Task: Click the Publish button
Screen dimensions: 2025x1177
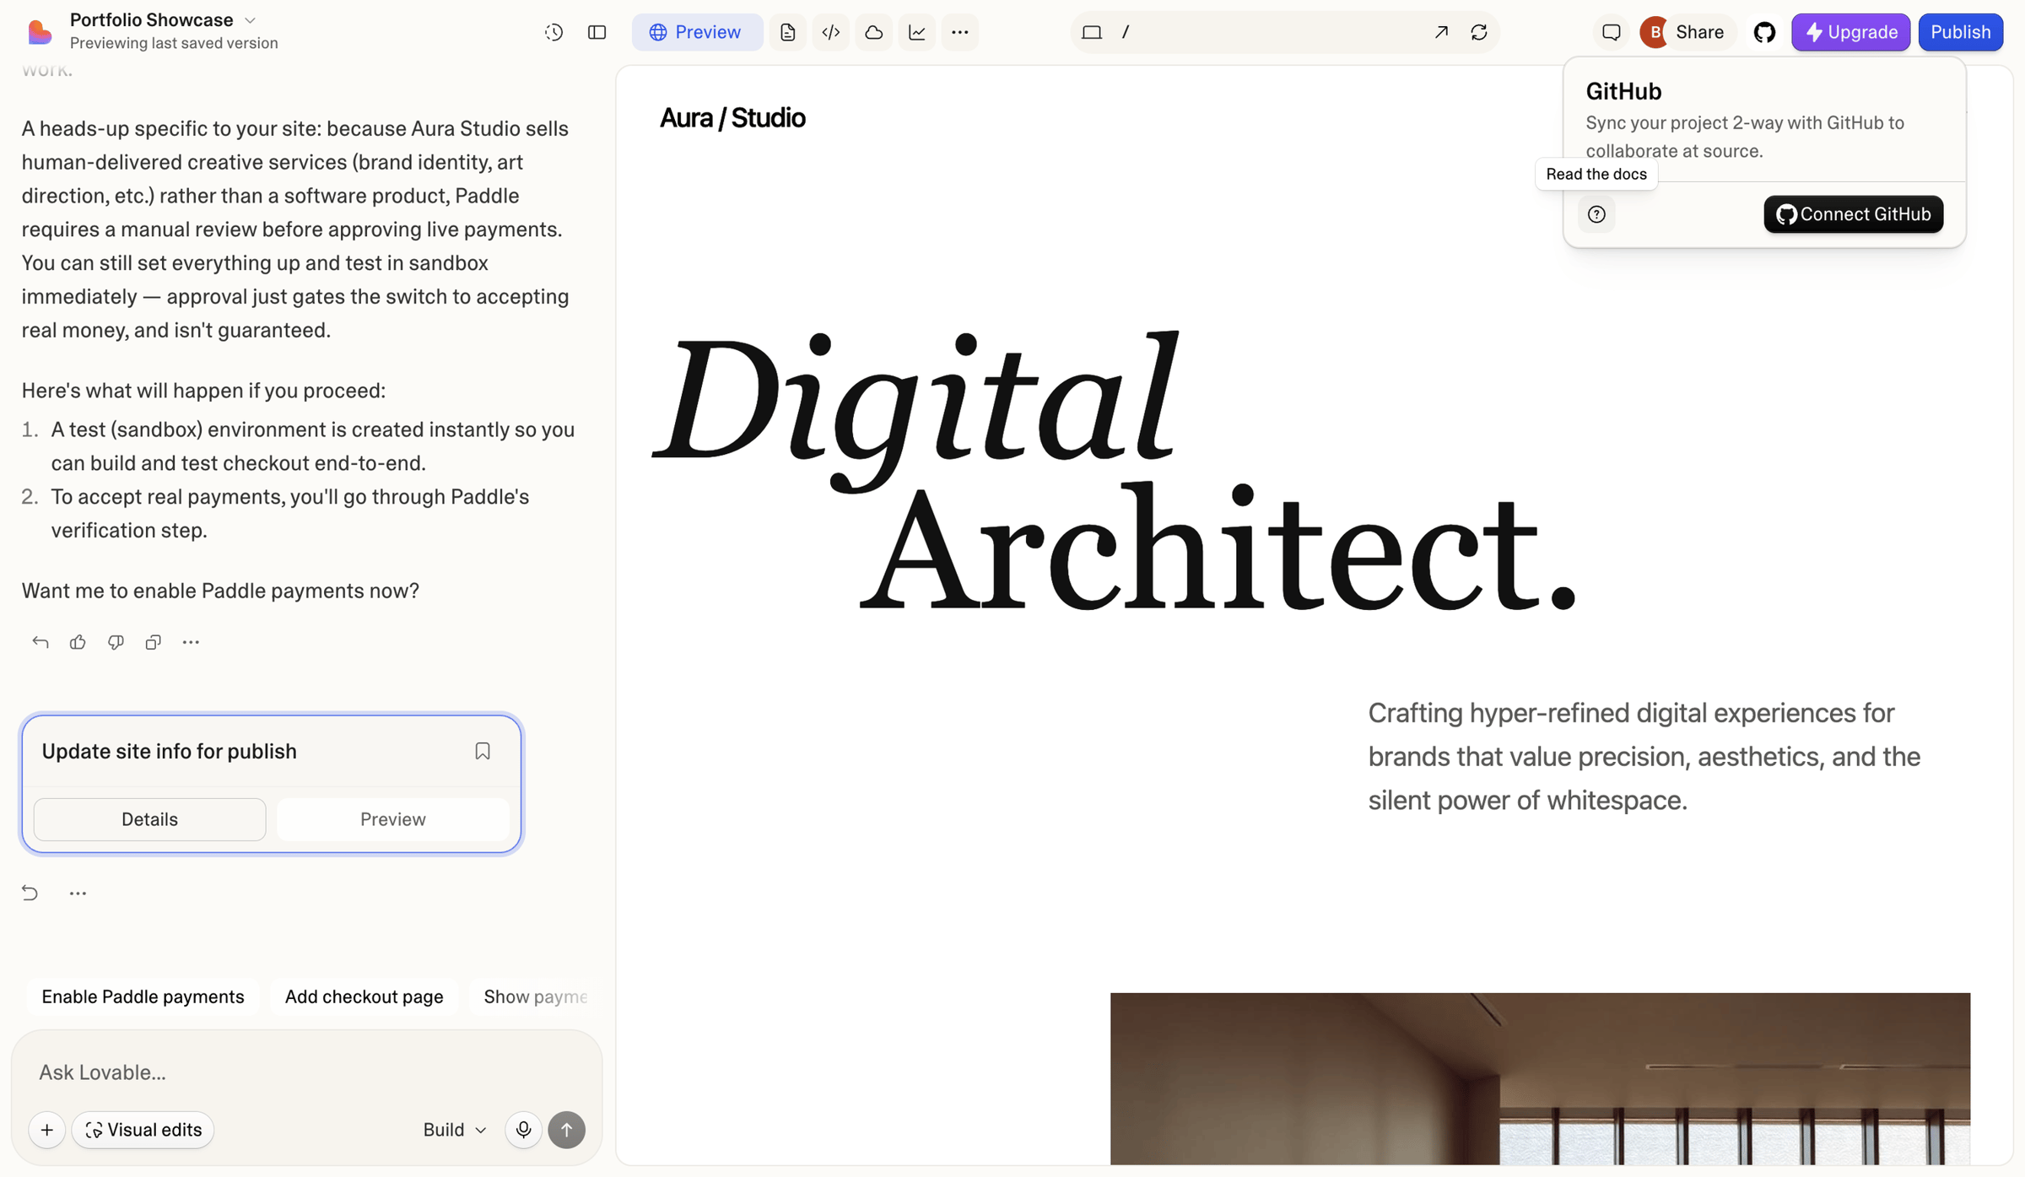Action: pyautogui.click(x=1961, y=32)
